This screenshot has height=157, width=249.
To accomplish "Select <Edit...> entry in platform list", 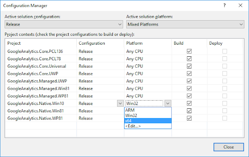I will coord(134,126).
